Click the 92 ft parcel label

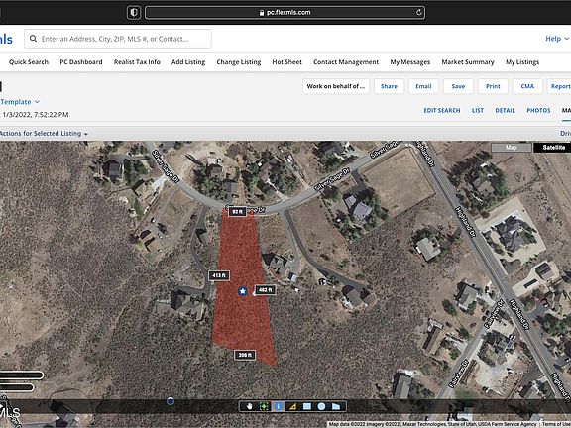[x=237, y=211]
